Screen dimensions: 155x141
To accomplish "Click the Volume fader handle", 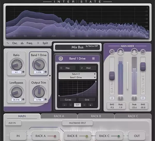I will (143, 66).
